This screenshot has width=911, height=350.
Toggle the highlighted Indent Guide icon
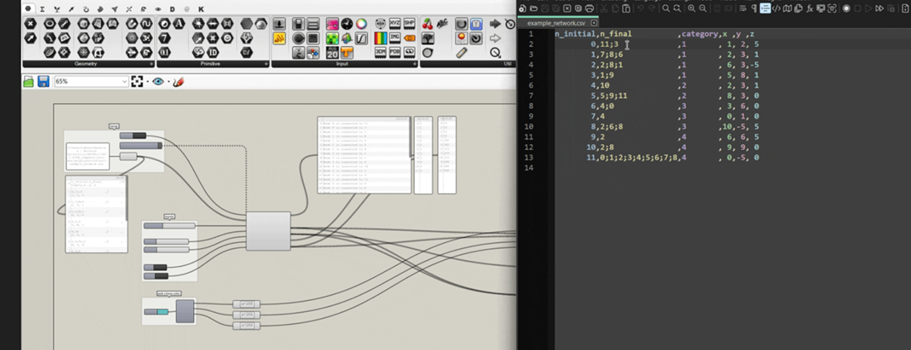coord(765,8)
